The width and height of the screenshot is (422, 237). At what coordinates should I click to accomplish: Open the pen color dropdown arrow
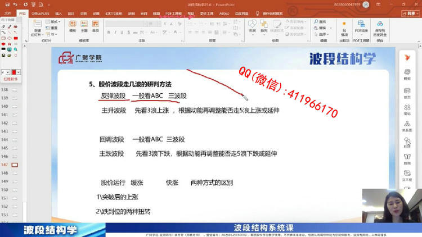pos(19,72)
